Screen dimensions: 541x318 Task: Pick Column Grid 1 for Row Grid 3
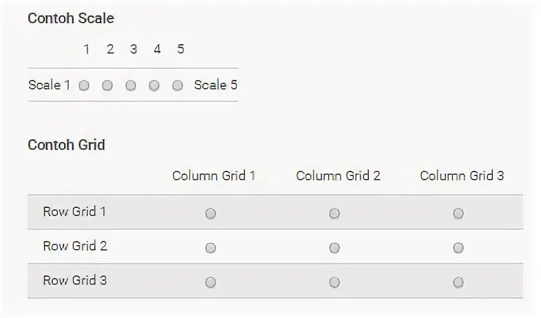pos(211,282)
